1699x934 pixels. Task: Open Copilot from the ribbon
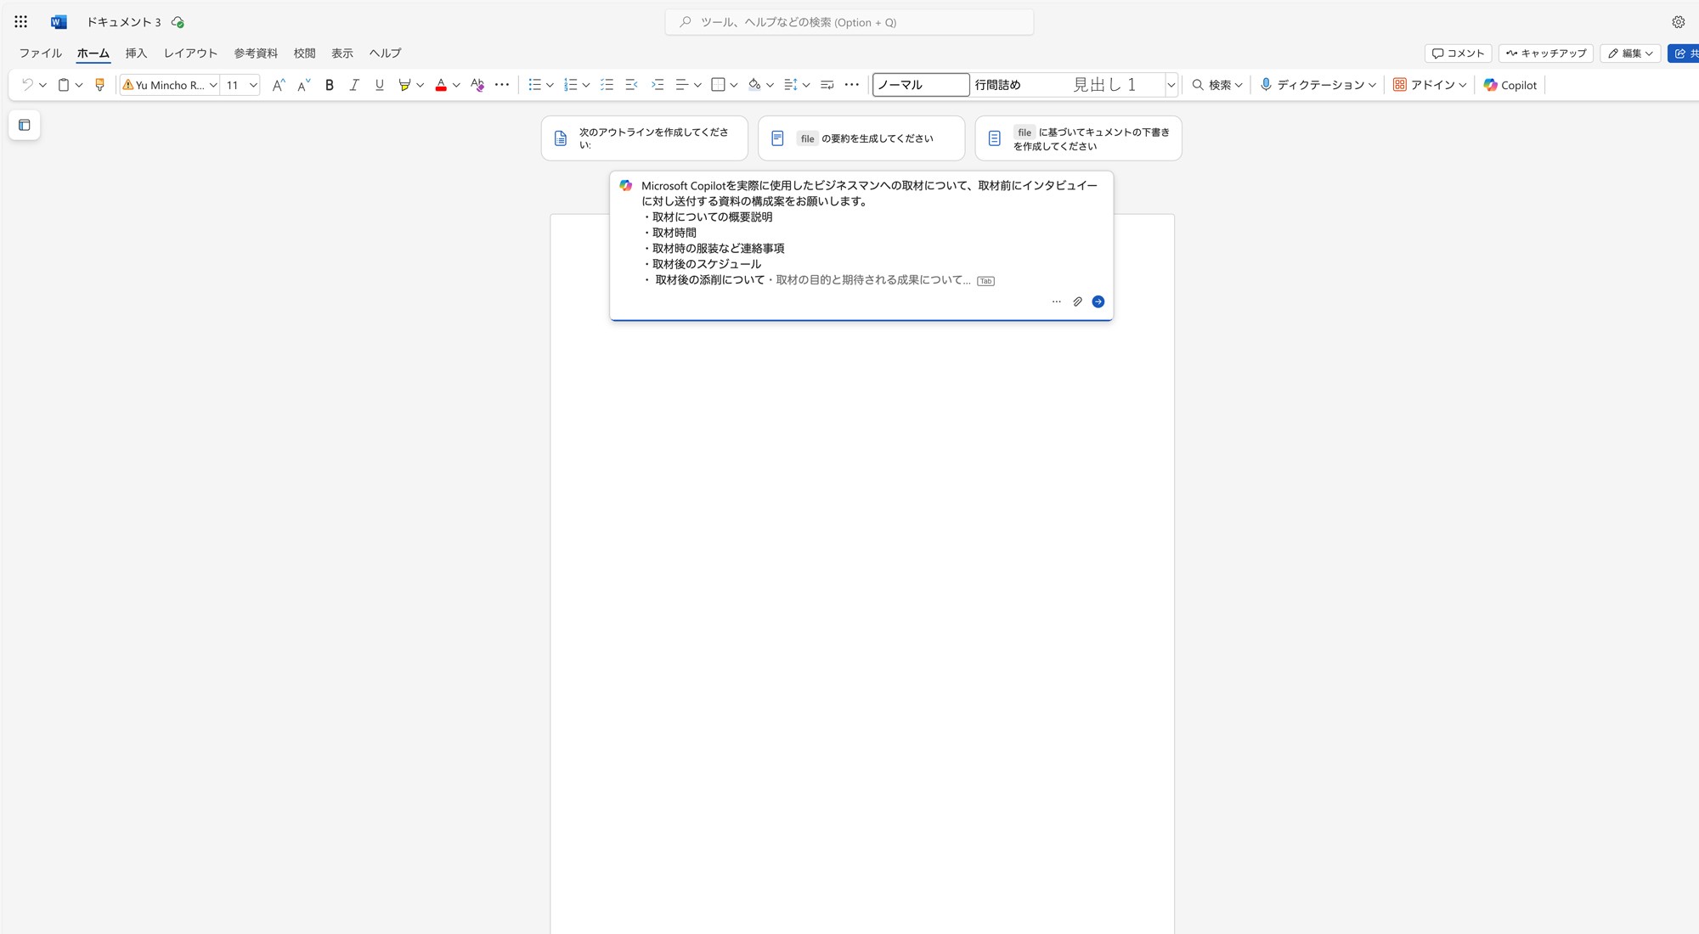(1510, 85)
